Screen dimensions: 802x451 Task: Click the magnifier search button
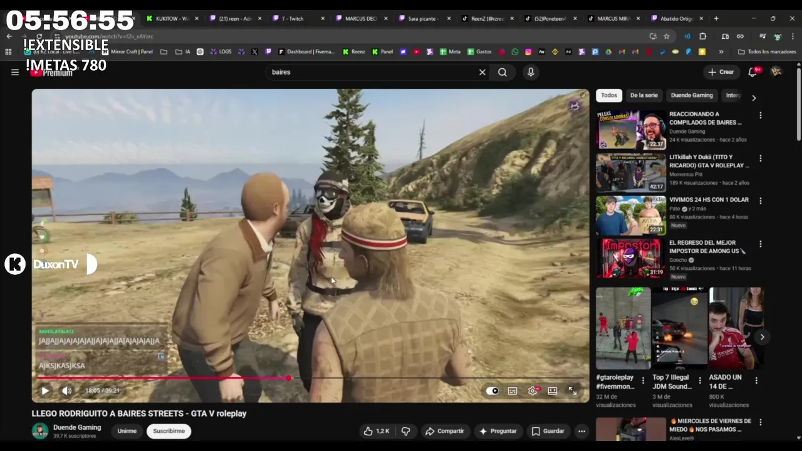click(503, 72)
